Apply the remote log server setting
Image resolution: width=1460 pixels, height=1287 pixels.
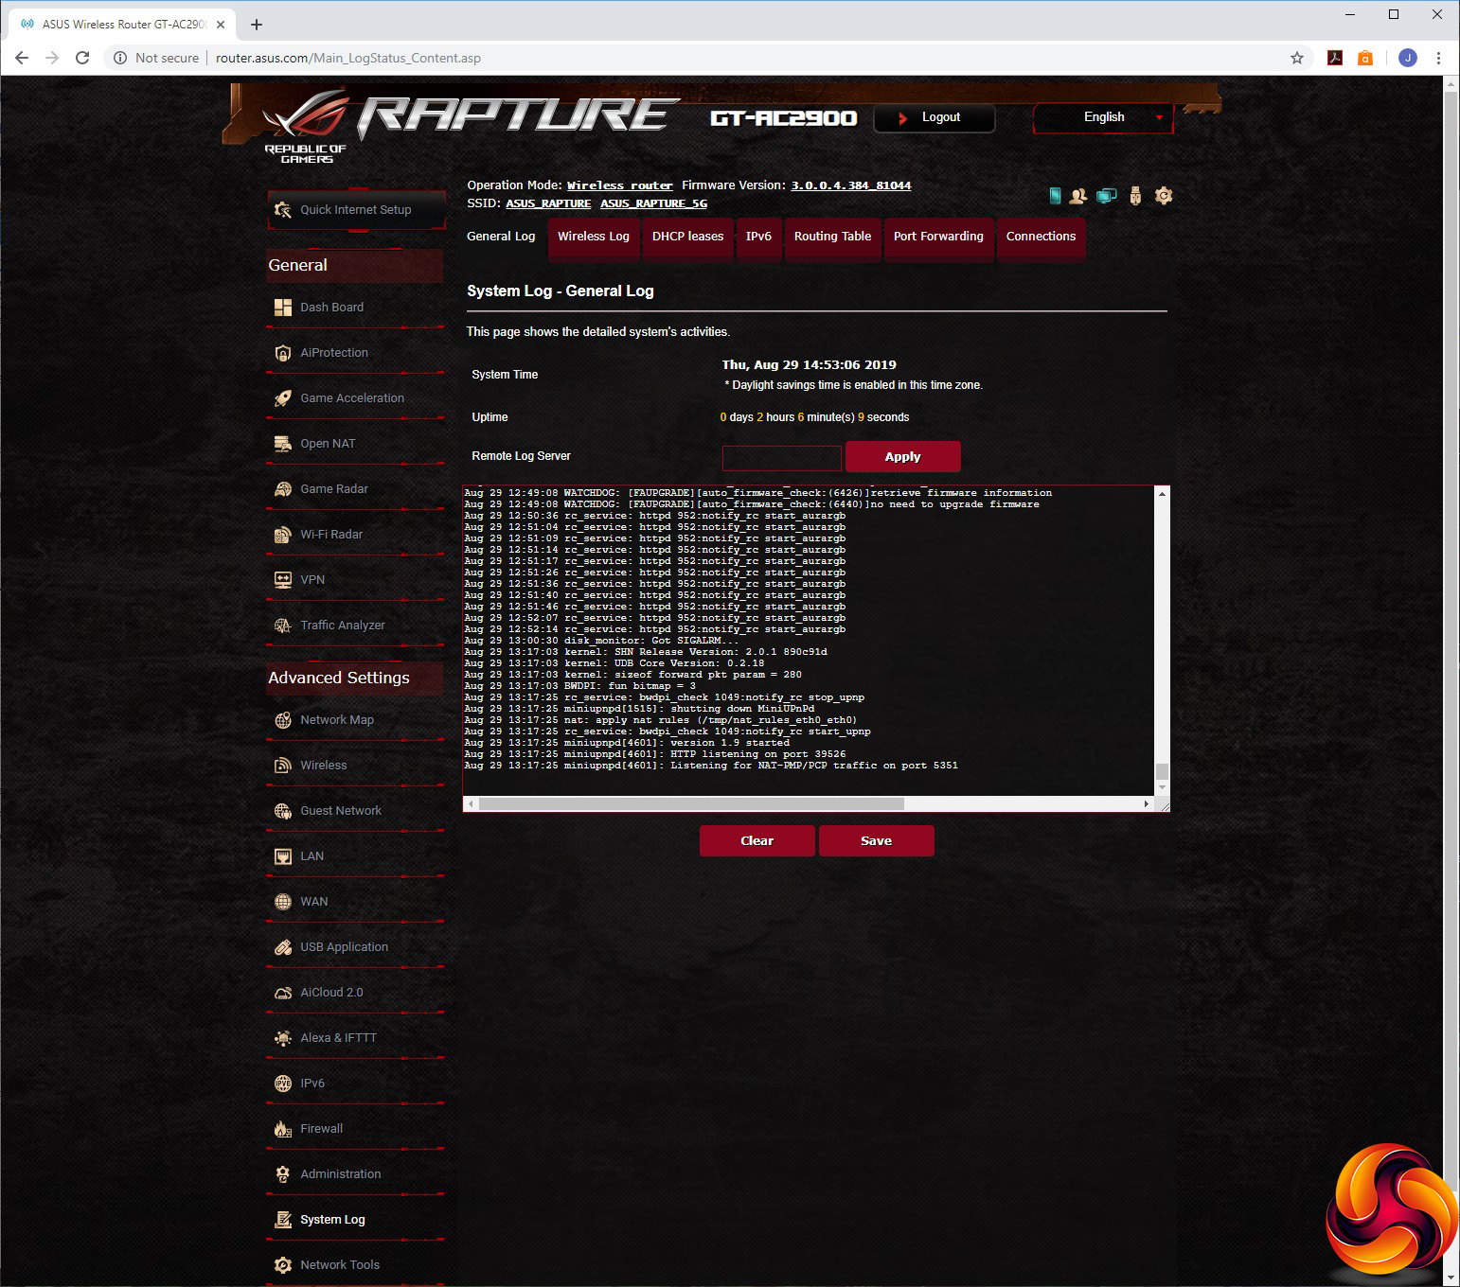pos(902,456)
